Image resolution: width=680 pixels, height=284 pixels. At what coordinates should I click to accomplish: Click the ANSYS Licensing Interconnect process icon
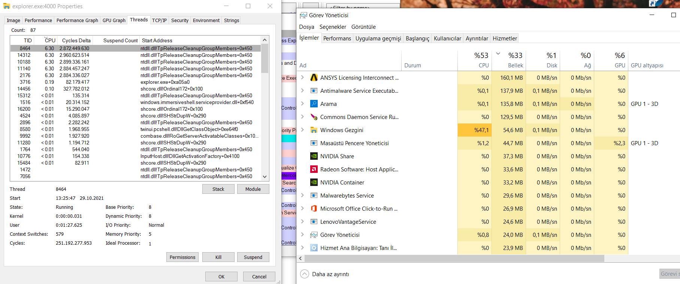pyautogui.click(x=314, y=78)
